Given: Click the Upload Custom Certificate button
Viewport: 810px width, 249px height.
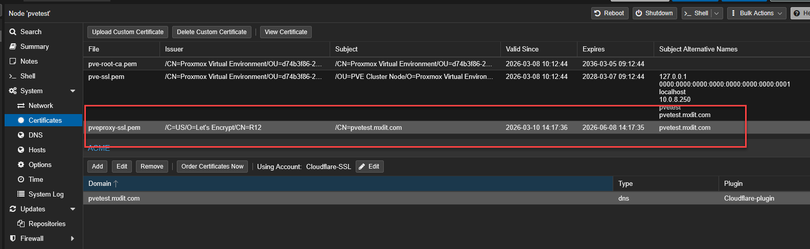Looking at the screenshot, I should [x=128, y=32].
